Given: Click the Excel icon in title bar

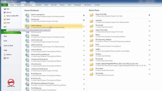Looking at the screenshot, I should point(2,2).
